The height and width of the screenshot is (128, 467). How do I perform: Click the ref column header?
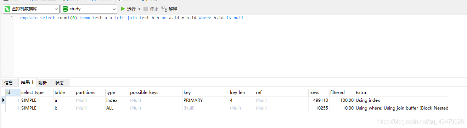[281, 92]
